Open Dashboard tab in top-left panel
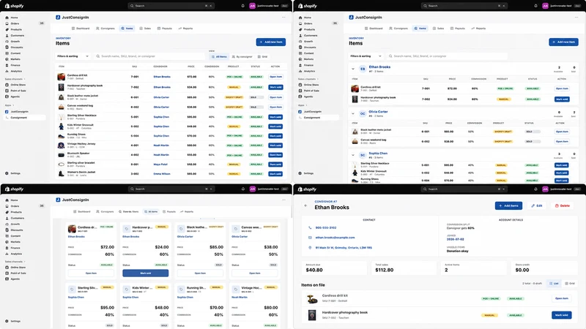This screenshot has width=586, height=329. [x=81, y=29]
